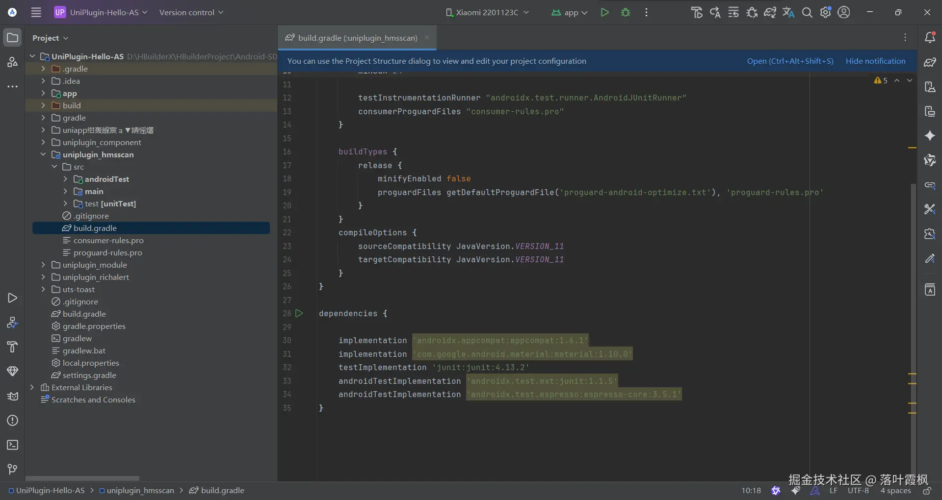Viewport: 942px width, 500px height.
Task: Toggle the Project tool window folder icon
Action: click(13, 38)
